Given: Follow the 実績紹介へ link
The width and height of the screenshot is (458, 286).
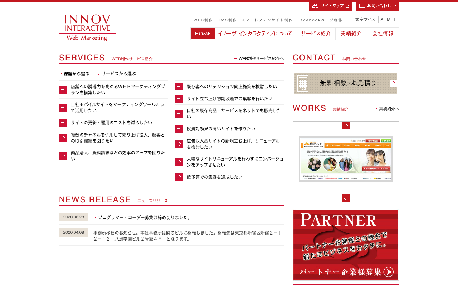Looking at the screenshot, I should [x=386, y=109].
